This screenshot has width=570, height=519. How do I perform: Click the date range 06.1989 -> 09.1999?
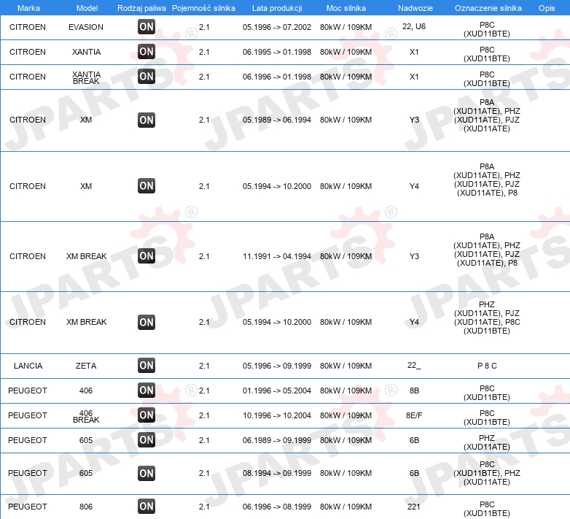277,440
